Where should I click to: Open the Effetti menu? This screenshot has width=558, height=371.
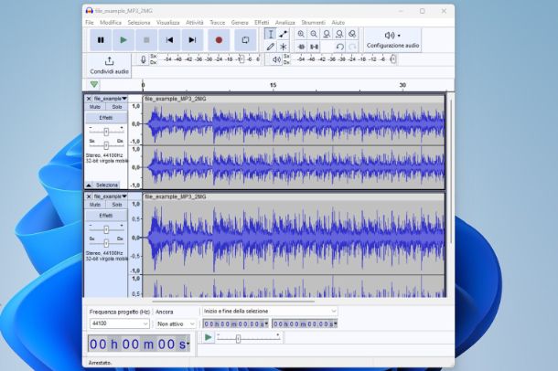(262, 22)
